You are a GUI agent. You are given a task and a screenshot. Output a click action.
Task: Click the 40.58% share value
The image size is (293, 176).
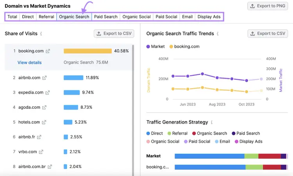121,51
